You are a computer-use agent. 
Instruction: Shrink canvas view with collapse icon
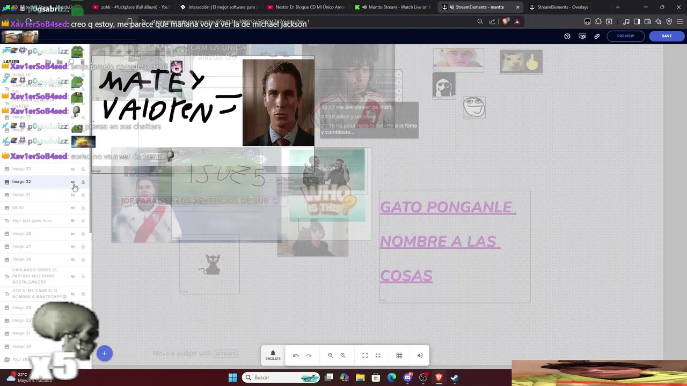tap(378, 355)
